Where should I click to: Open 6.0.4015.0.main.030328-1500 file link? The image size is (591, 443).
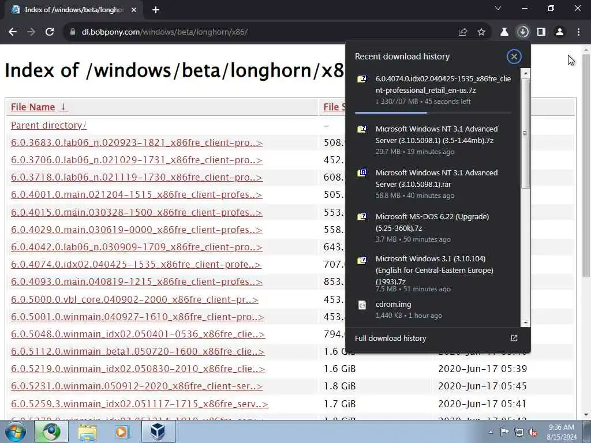click(136, 212)
